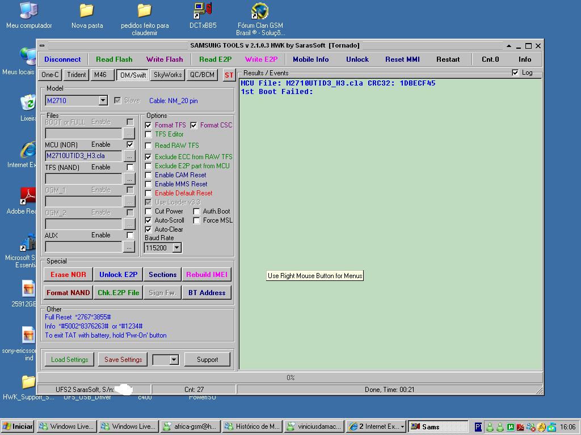581x435 pixels.
Task: Click Messenger tray icon with red X
Action: (x=531, y=427)
